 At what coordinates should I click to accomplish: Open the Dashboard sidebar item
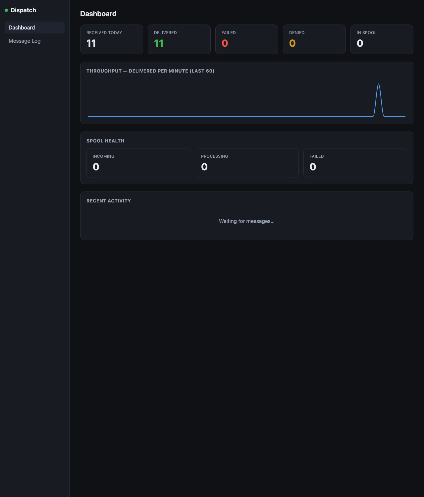click(x=34, y=28)
